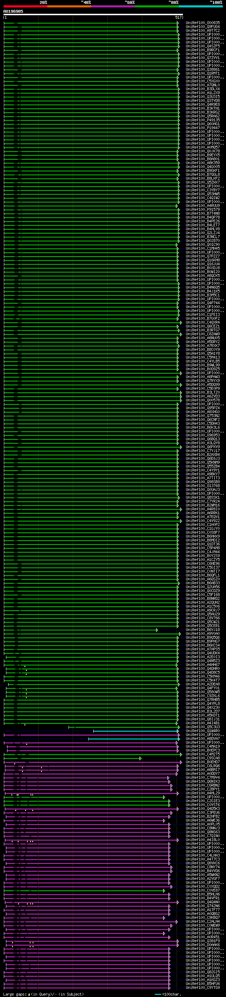Click the purple ~60% identity legend bar

click(x=113, y=6)
